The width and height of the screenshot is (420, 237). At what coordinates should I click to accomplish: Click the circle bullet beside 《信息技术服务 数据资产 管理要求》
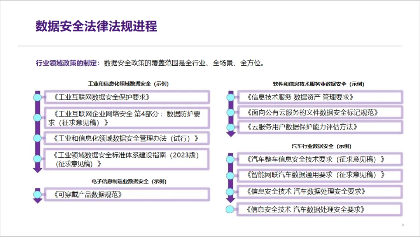(231, 98)
